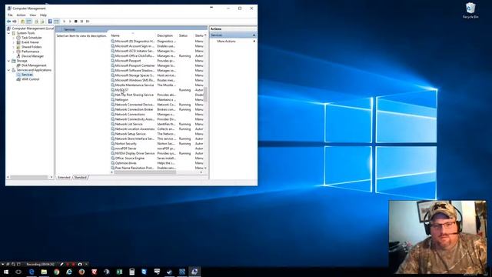Collapse the Storage tree node
This screenshot has width=492, height=277.
coord(8,61)
